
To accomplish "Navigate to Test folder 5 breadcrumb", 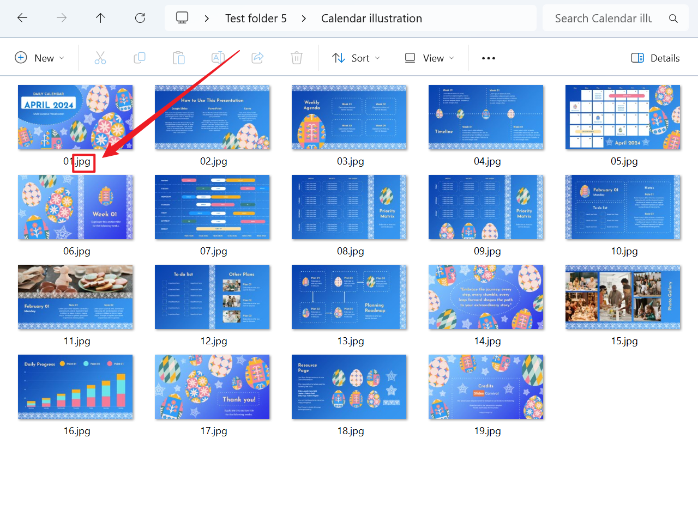I will tap(256, 18).
